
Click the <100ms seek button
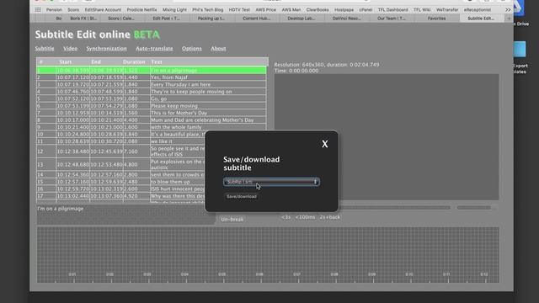(305, 217)
